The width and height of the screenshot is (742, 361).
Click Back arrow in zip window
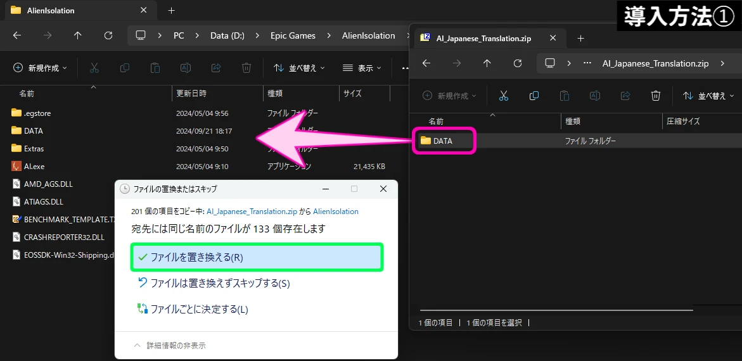click(x=426, y=63)
